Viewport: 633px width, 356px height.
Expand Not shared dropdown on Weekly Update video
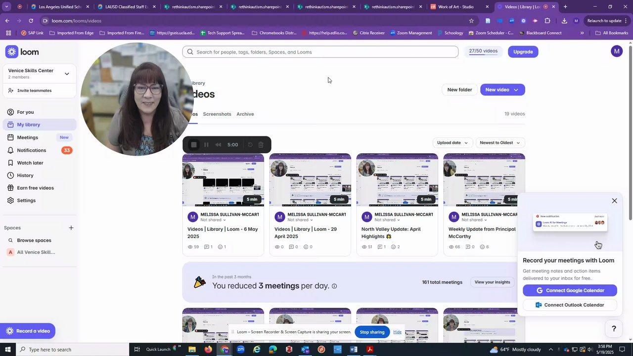474,220
